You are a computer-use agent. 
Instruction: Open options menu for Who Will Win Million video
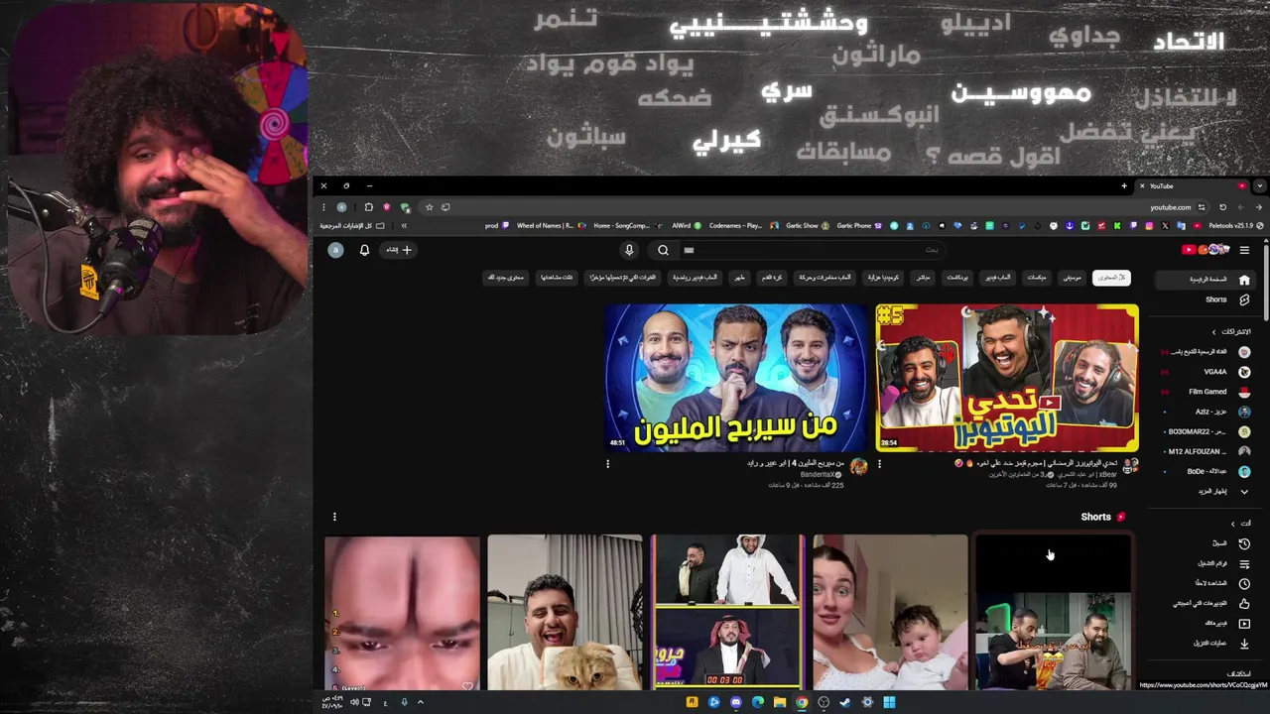coord(607,463)
